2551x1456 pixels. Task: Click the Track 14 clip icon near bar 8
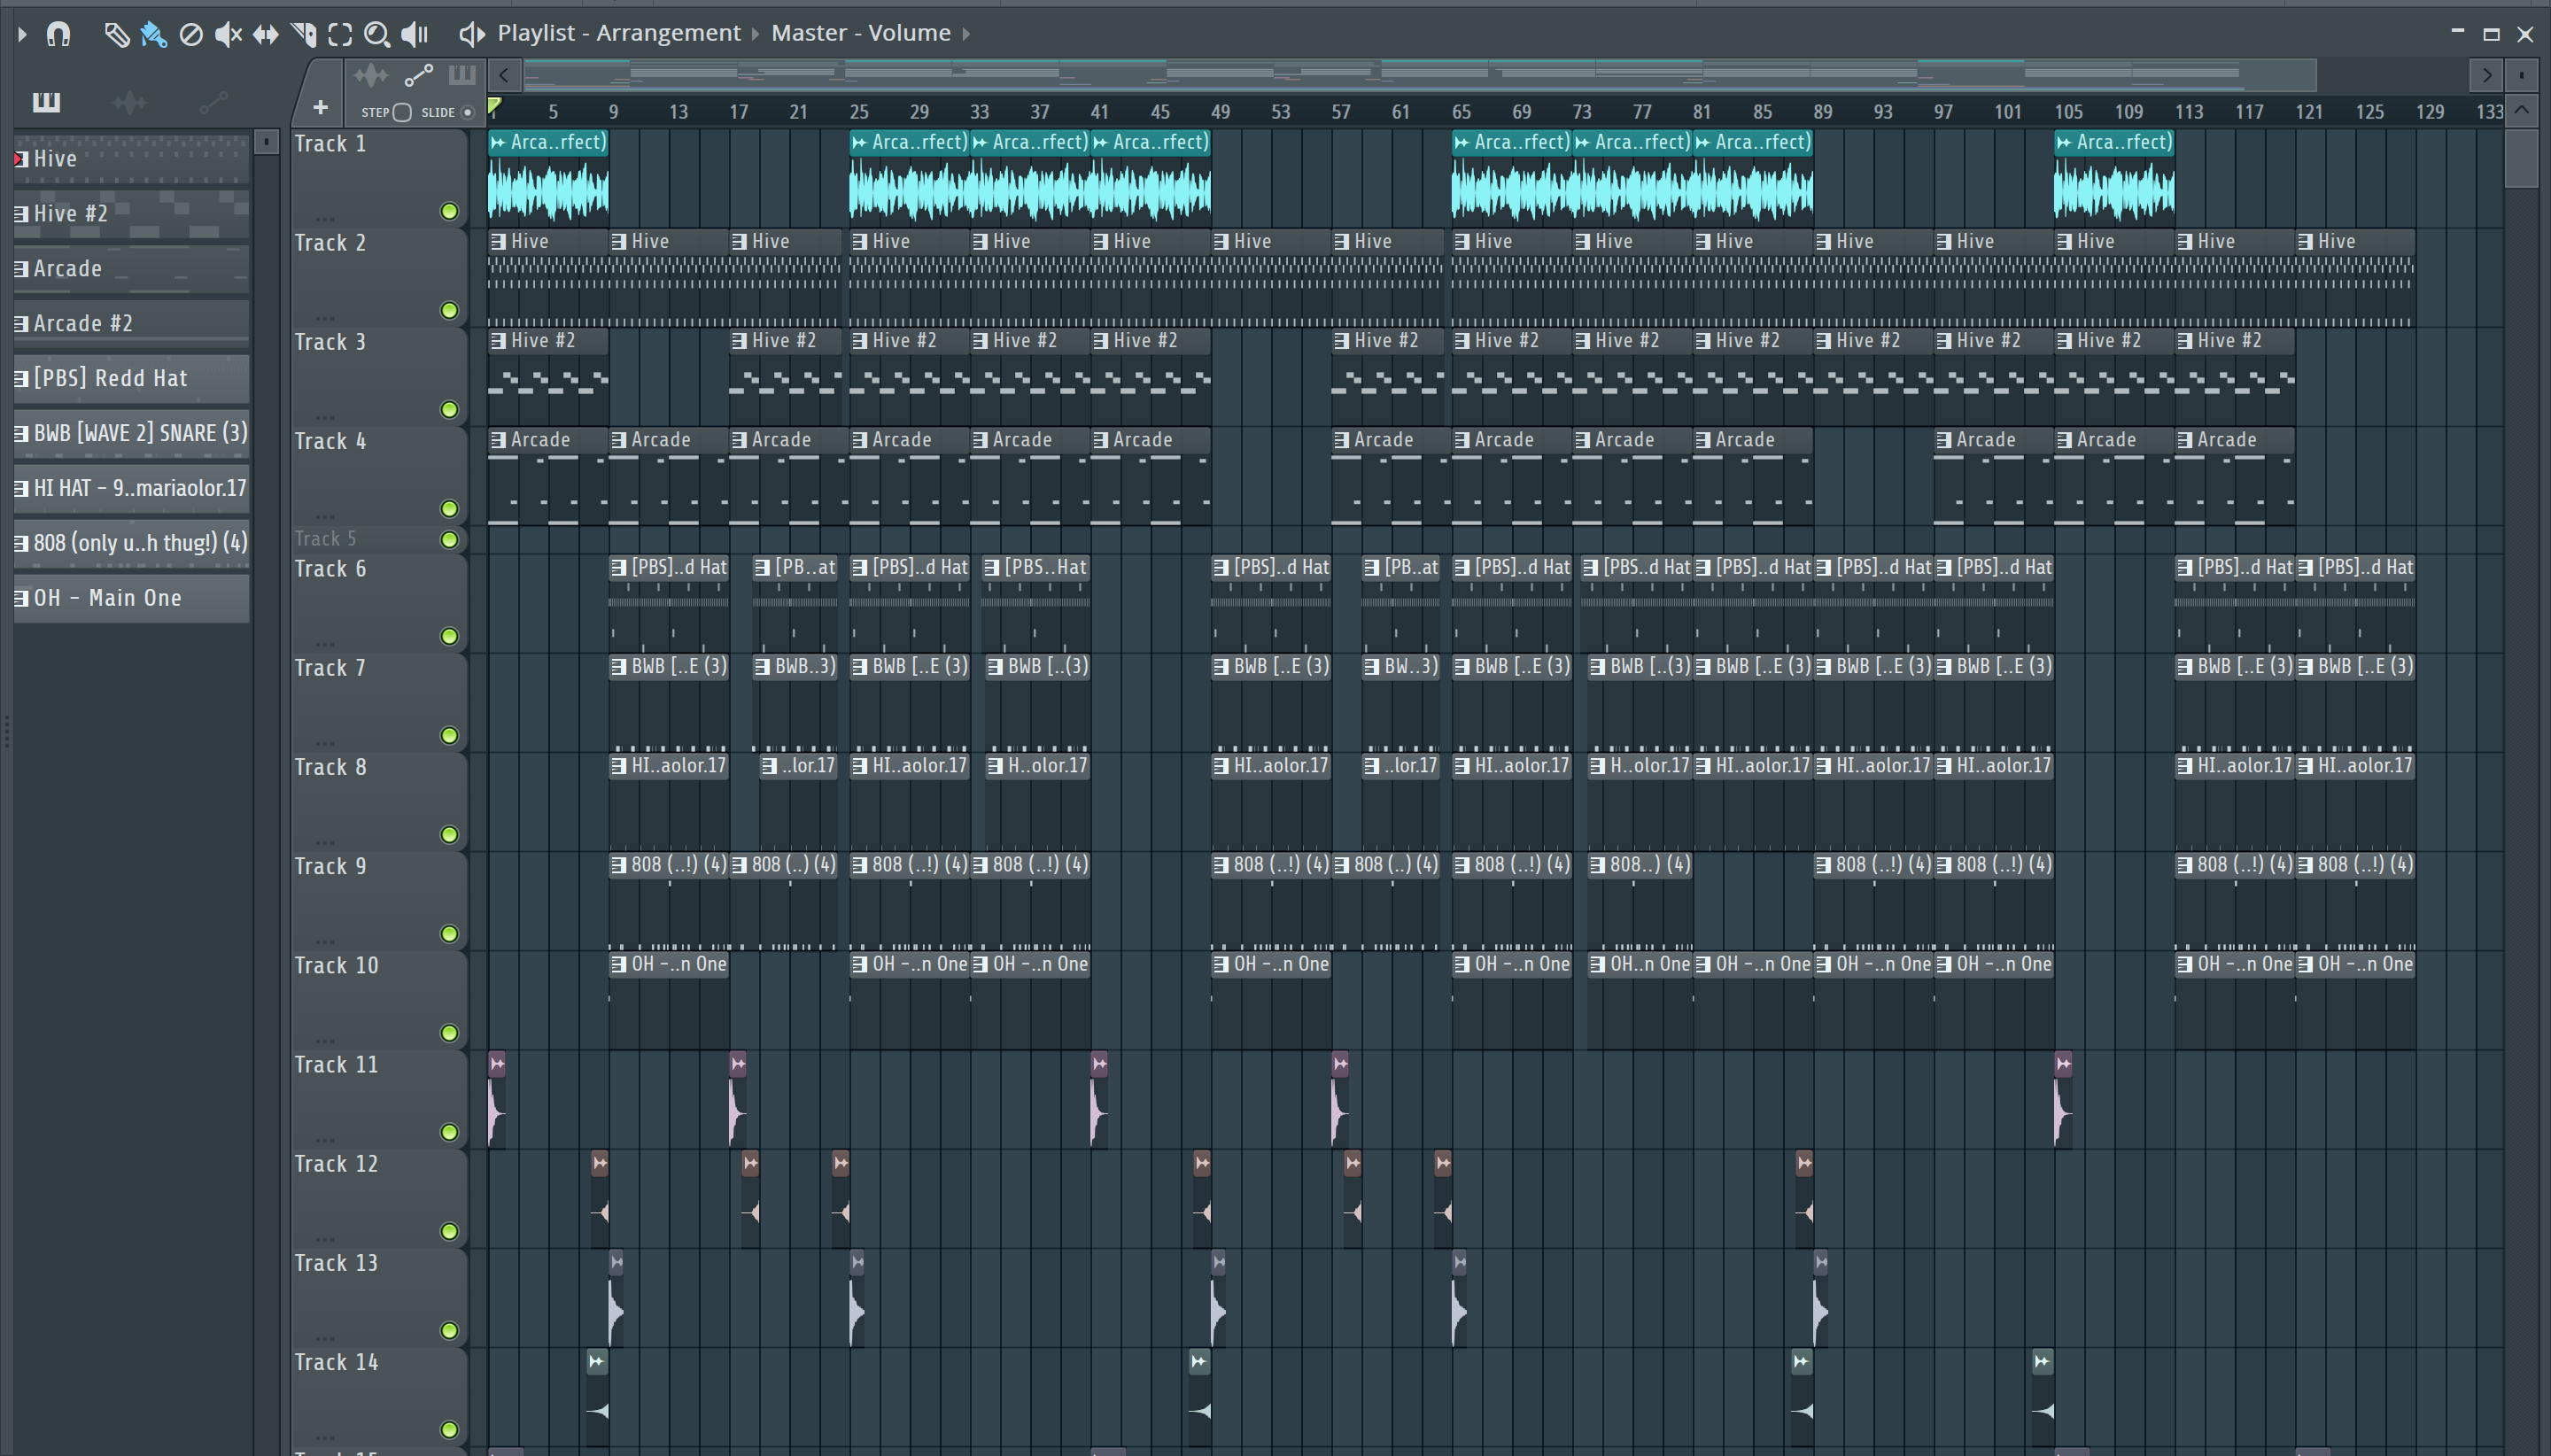tap(596, 1361)
